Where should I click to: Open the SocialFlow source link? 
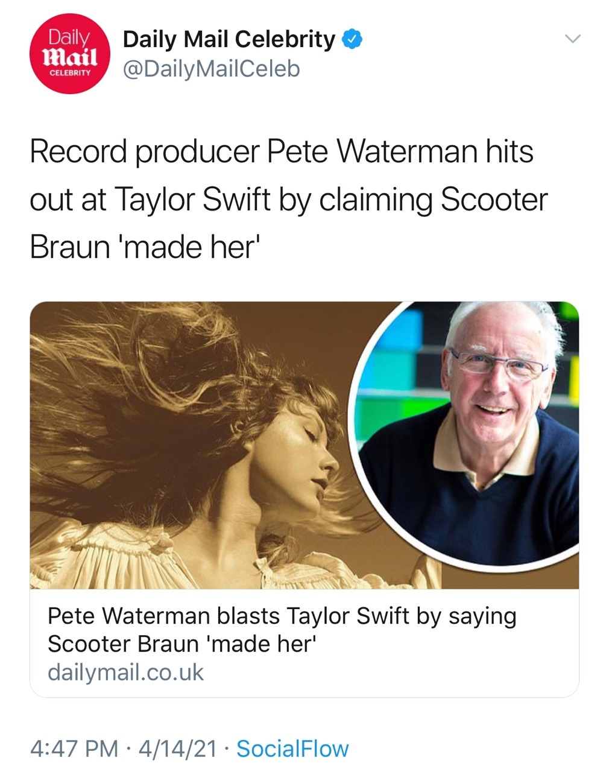(x=292, y=748)
